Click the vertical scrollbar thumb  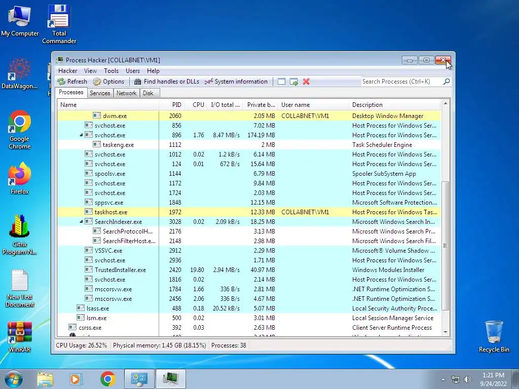pyautogui.click(x=446, y=246)
